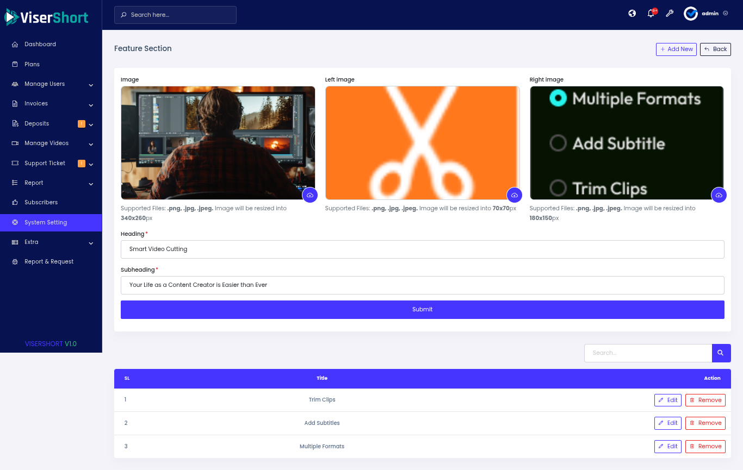The image size is (743, 470).
Task: Edit the Trim Clips row
Action: [667, 400]
